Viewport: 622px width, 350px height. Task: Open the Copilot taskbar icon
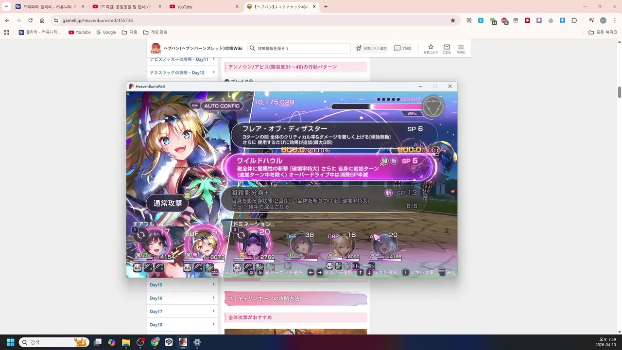[112, 342]
